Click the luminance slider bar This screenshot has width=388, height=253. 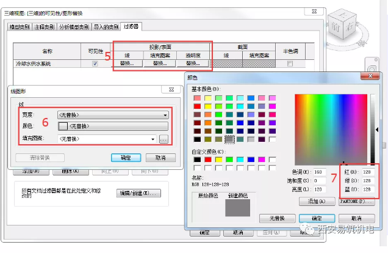(x=373, y=129)
